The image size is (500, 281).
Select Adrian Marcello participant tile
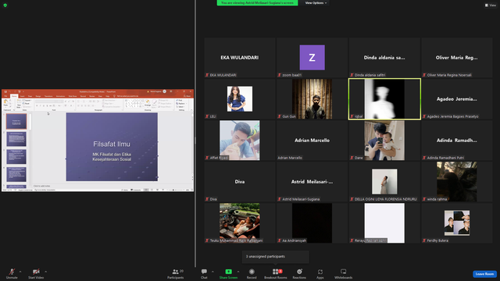(x=312, y=140)
